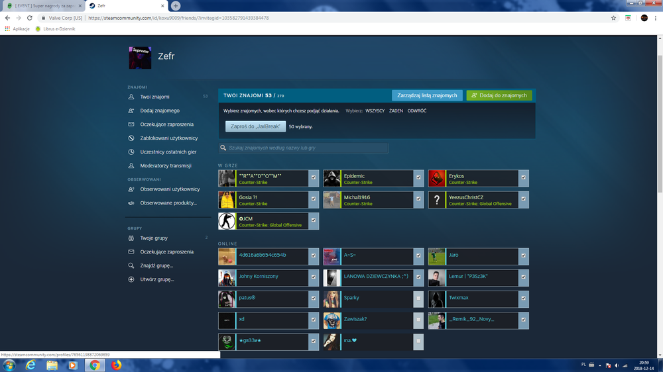The image size is (663, 372).
Task: Click the Obserwowane produkty megaphone icon
Action: pyautogui.click(x=131, y=203)
